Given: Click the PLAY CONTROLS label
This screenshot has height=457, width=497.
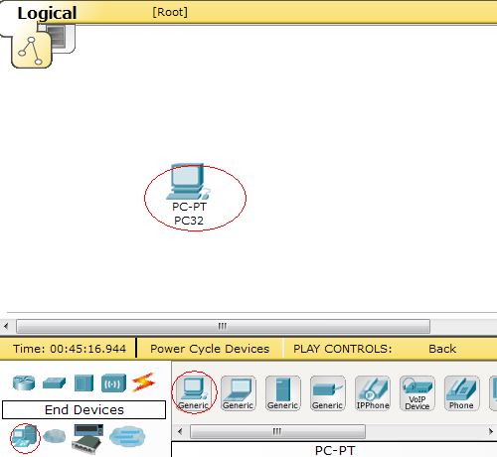Looking at the screenshot, I should 342,349.
